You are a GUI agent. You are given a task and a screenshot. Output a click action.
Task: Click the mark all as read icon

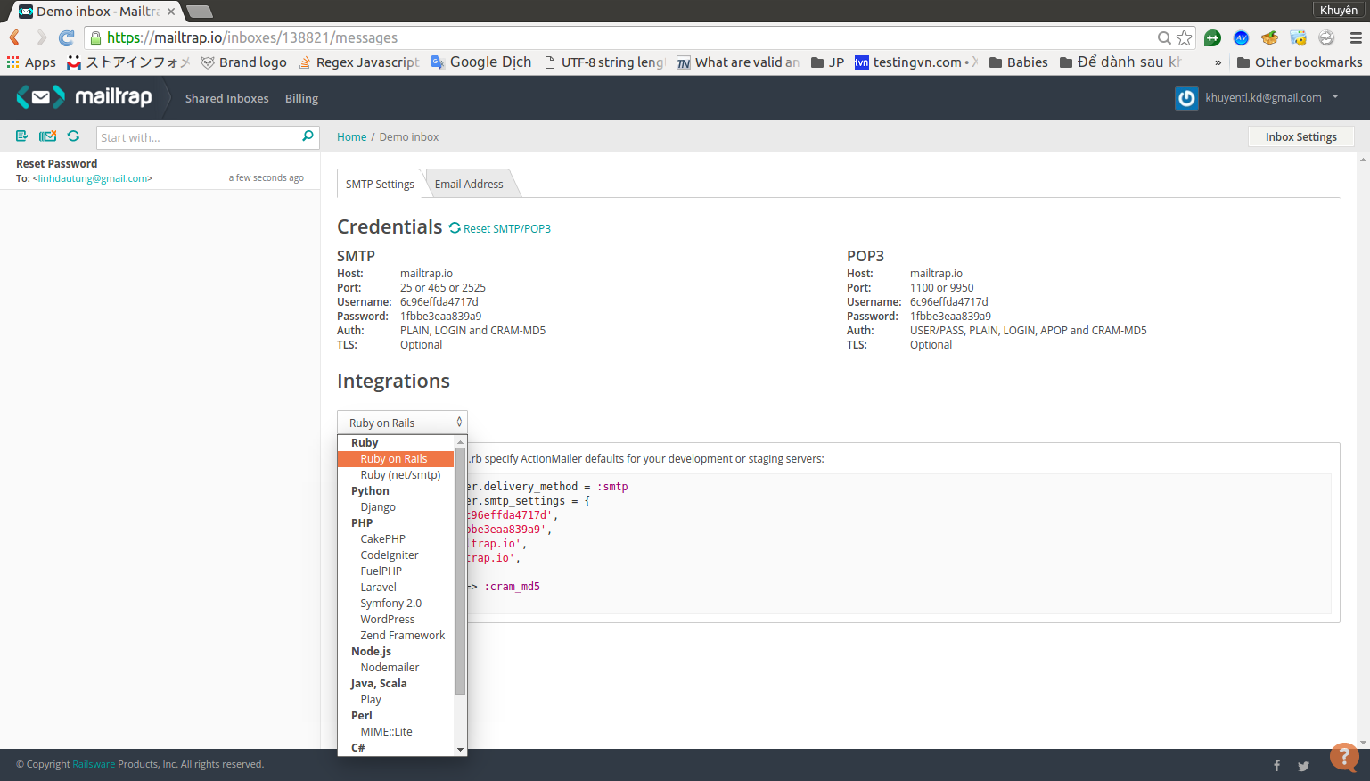click(22, 136)
